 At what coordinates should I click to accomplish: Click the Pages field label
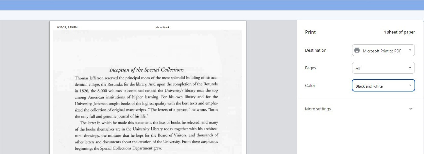tap(310, 68)
